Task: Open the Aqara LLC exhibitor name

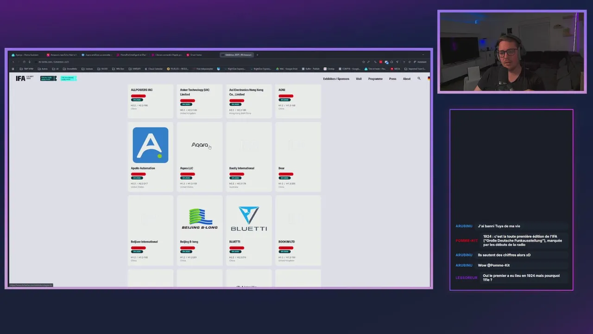Action: [x=186, y=168]
